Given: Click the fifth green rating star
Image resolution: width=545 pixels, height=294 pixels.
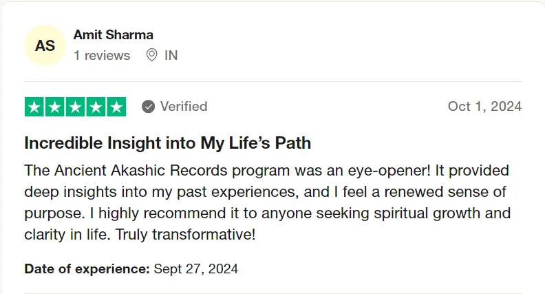Looking at the screenshot, I should coord(116,107).
